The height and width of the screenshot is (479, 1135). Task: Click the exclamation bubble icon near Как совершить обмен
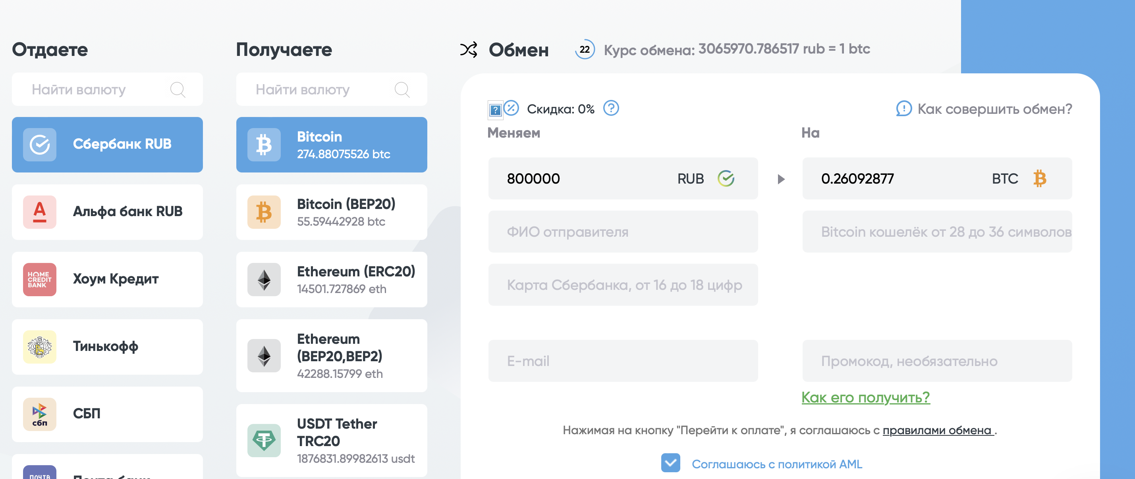click(904, 109)
